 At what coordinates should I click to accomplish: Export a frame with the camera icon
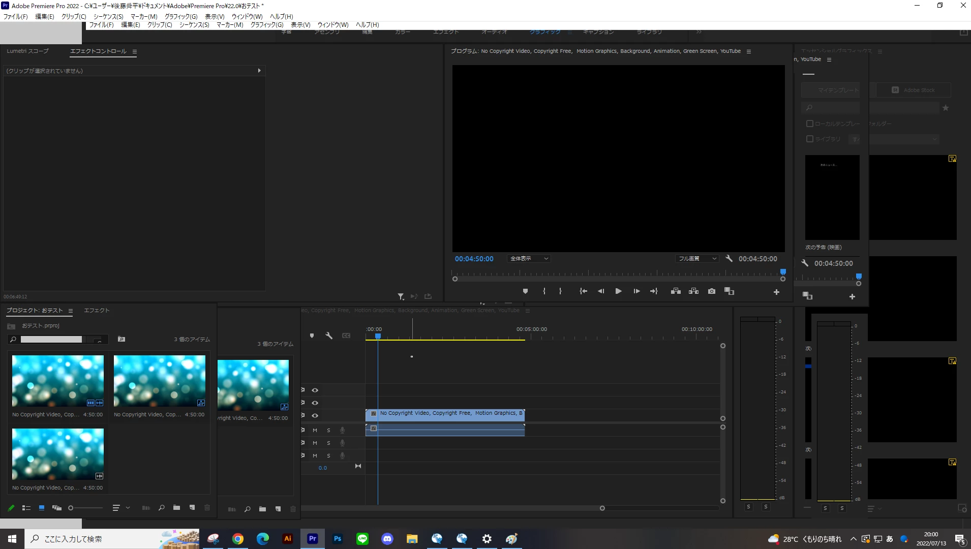point(712,291)
